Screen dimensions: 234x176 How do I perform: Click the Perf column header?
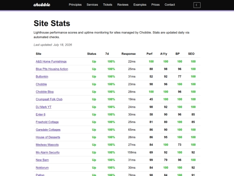[x=149, y=54]
